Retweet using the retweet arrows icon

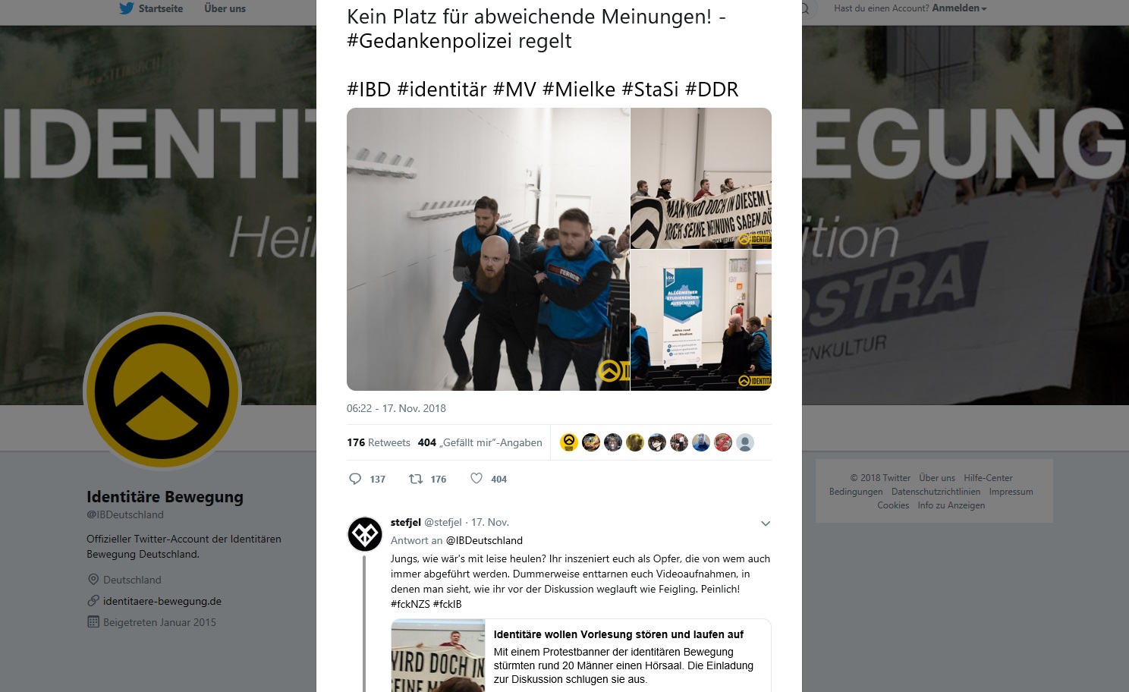click(416, 479)
